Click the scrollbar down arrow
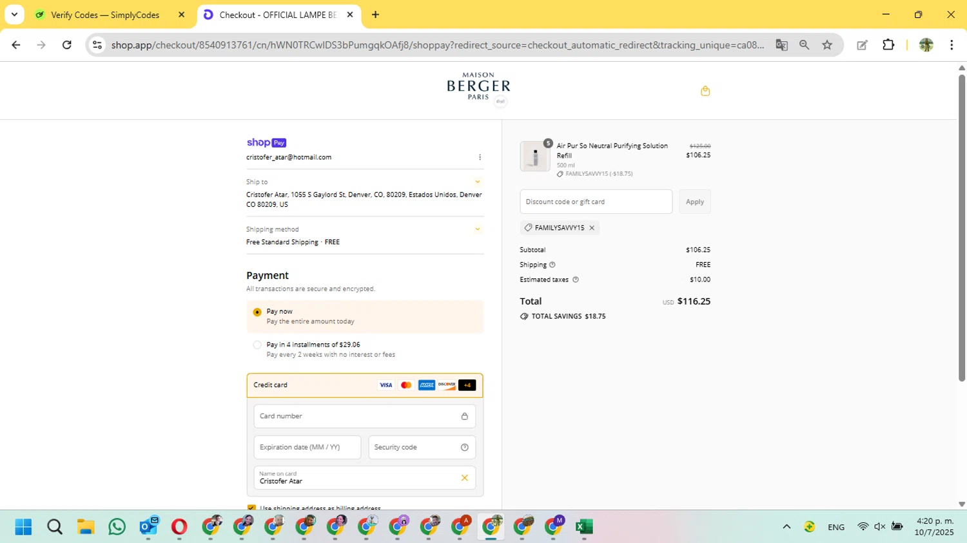The image size is (967, 543). [962, 504]
